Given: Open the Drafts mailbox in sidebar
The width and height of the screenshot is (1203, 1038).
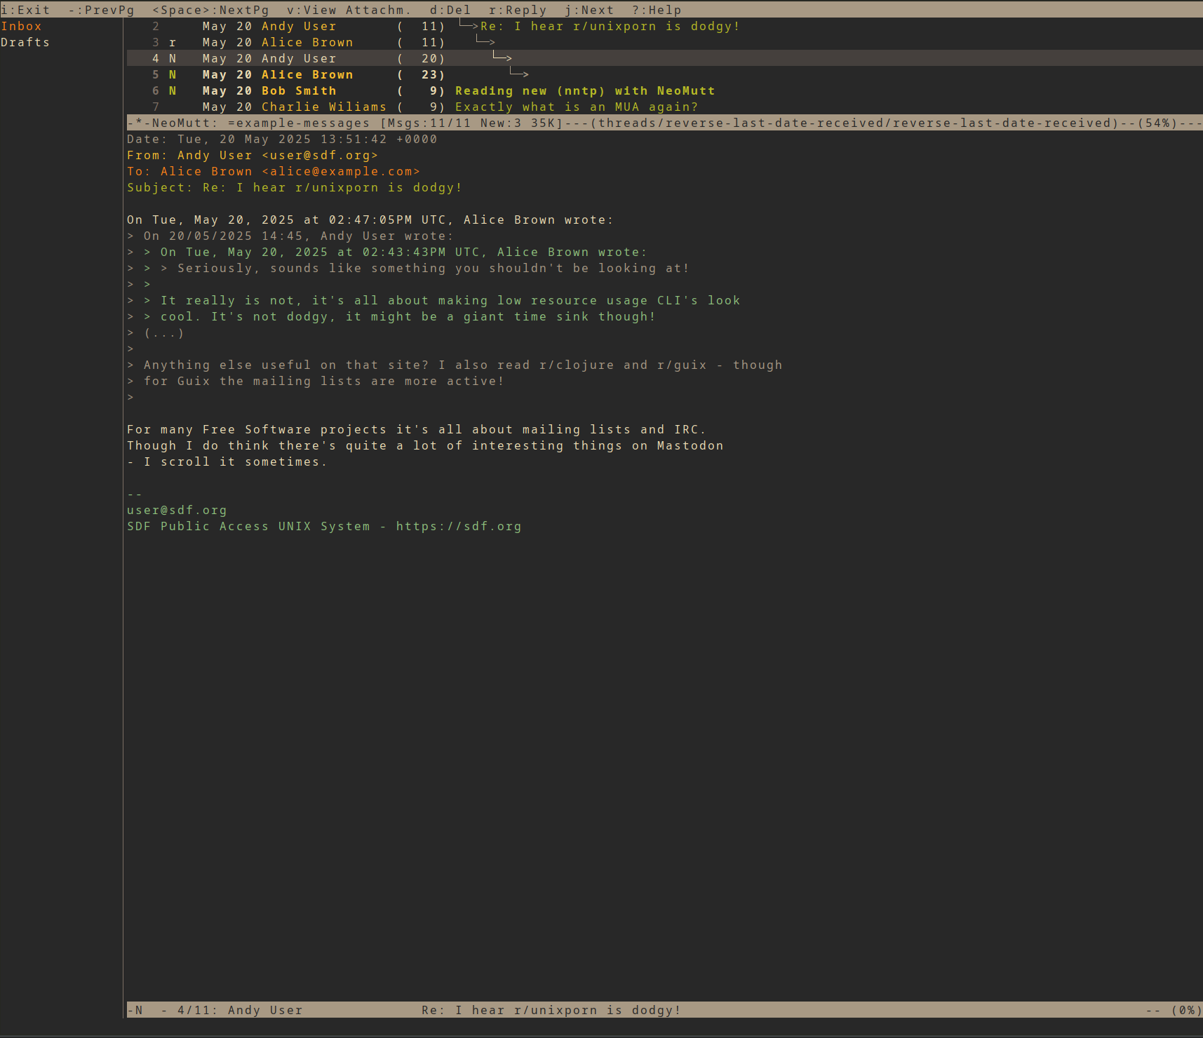Looking at the screenshot, I should [25, 42].
